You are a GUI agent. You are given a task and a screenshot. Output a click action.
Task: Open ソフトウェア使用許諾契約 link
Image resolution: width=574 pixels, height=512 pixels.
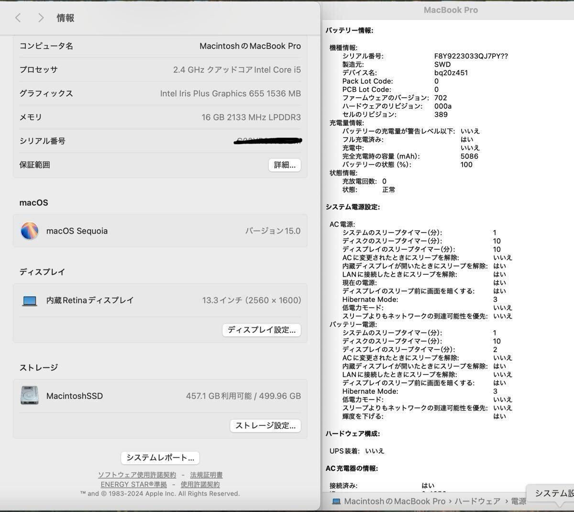click(137, 475)
